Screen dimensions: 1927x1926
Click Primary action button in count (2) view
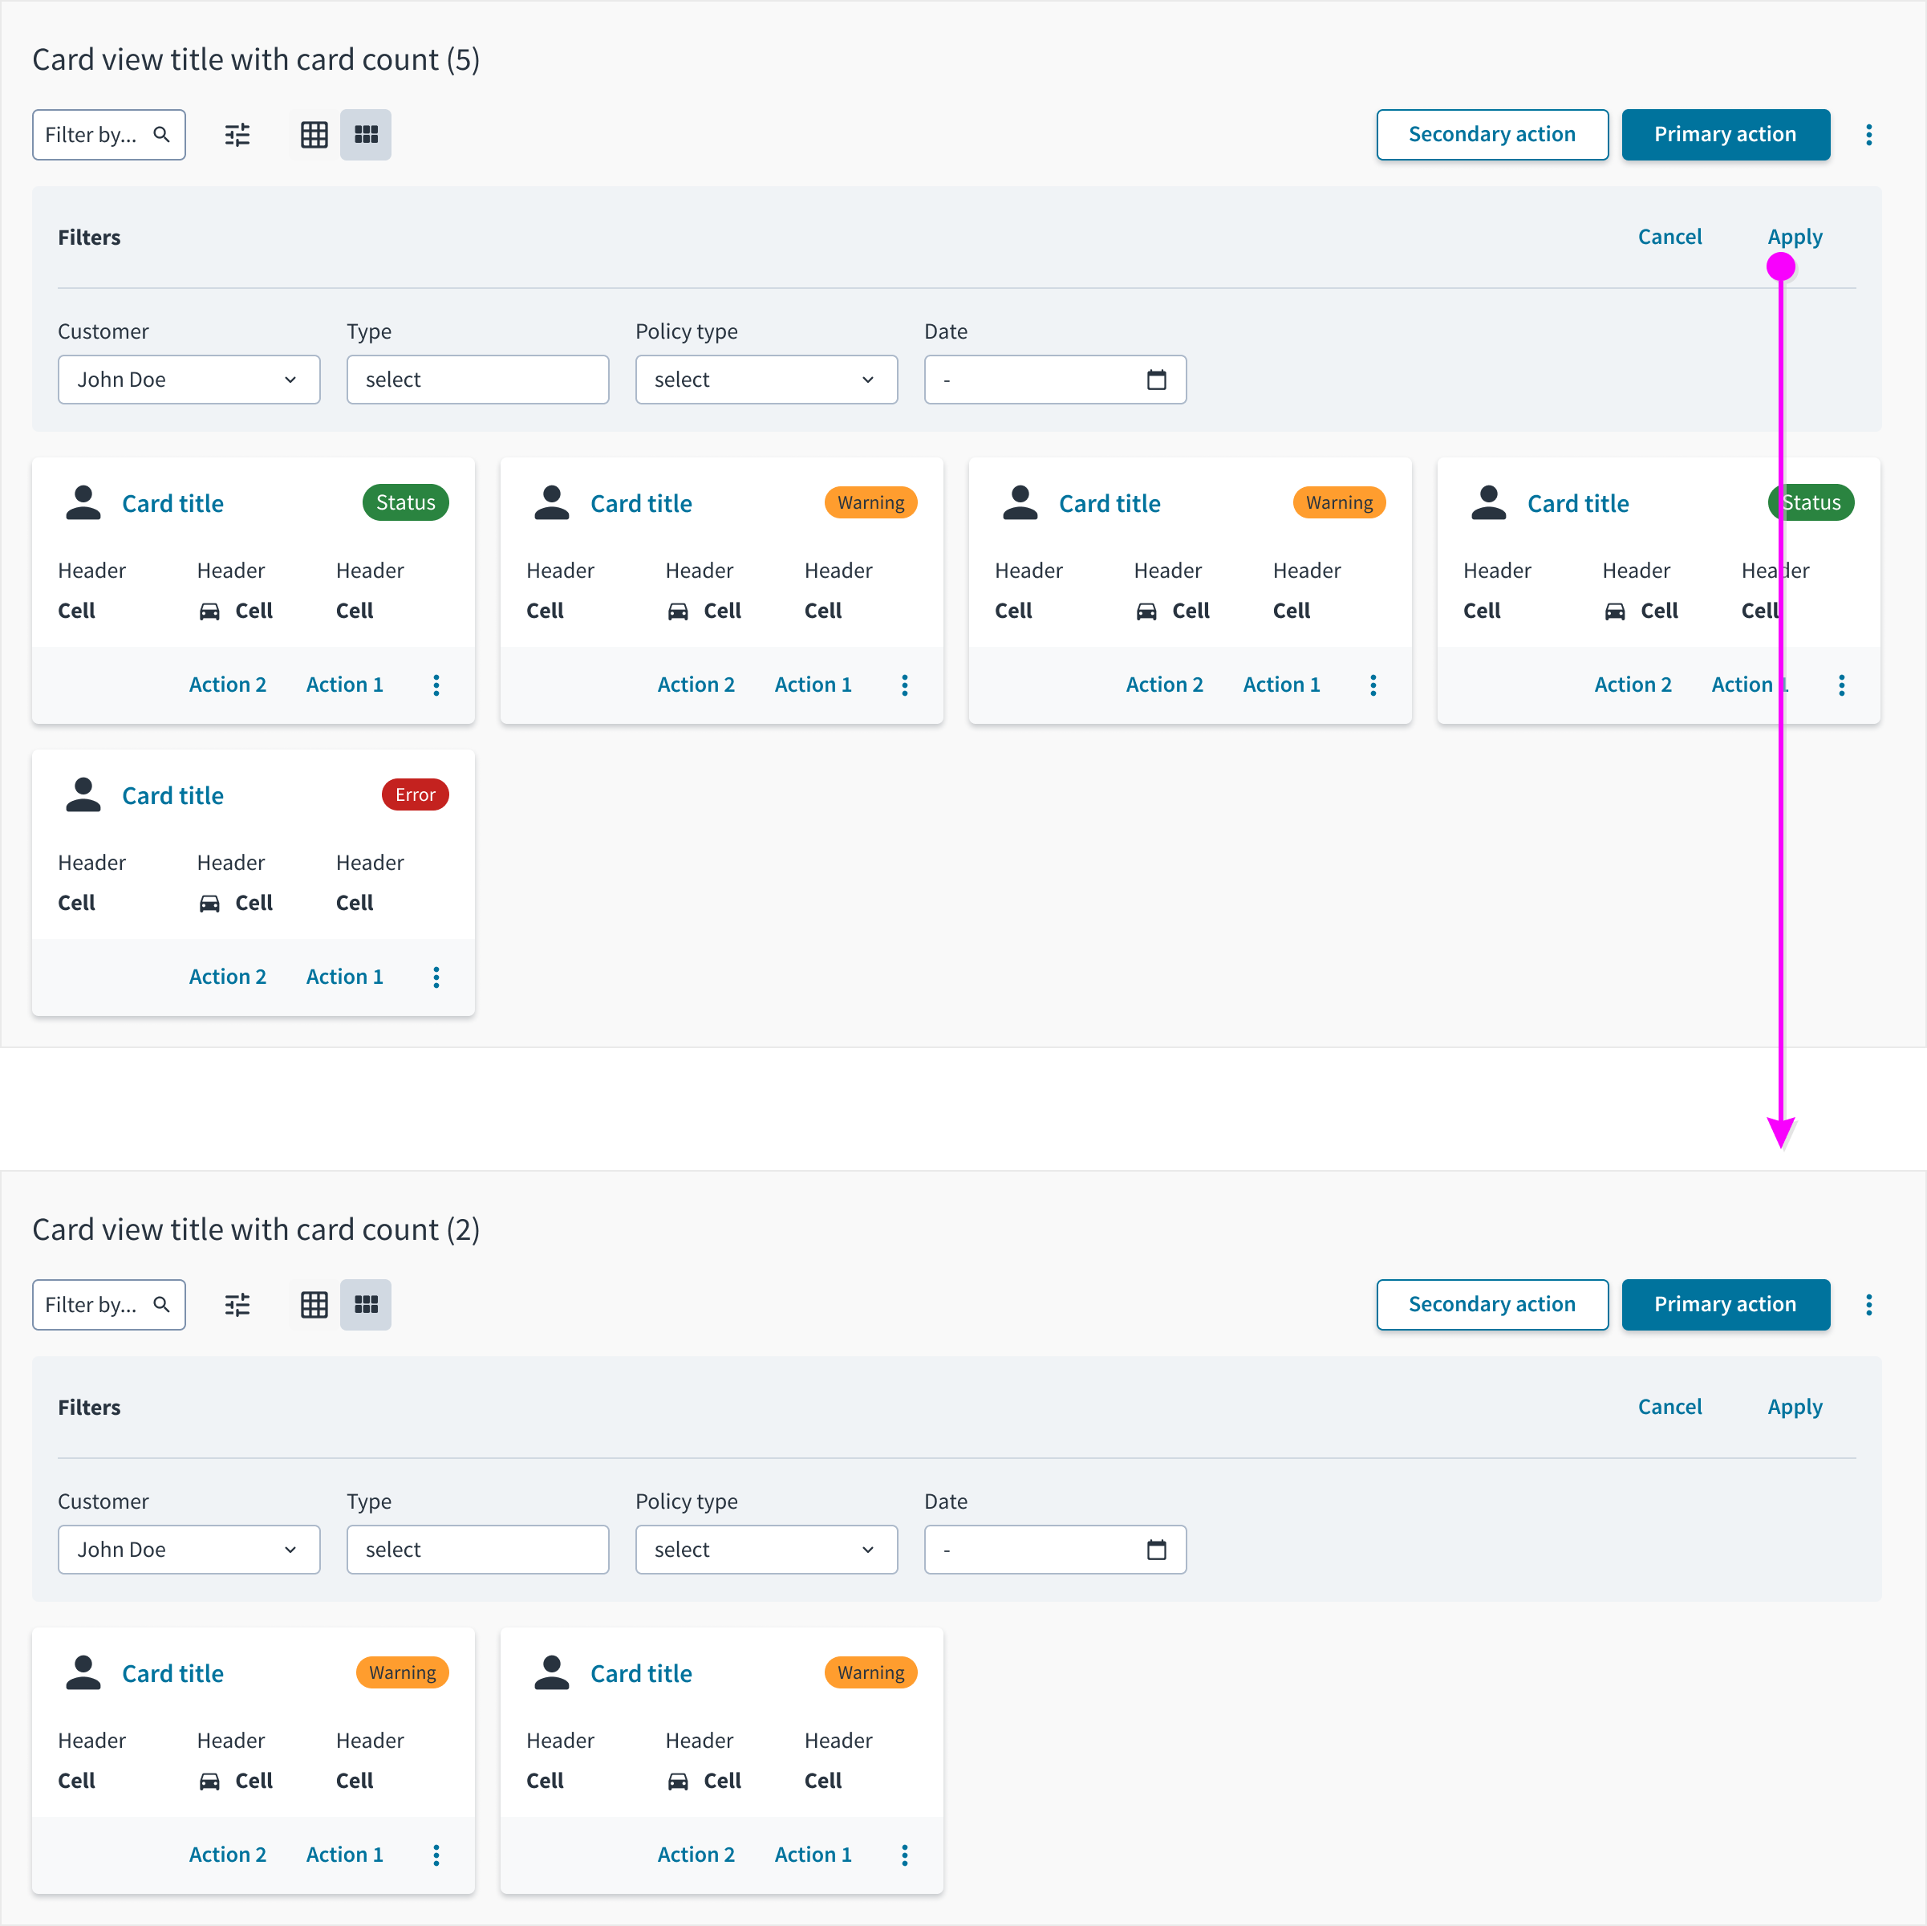(1725, 1304)
